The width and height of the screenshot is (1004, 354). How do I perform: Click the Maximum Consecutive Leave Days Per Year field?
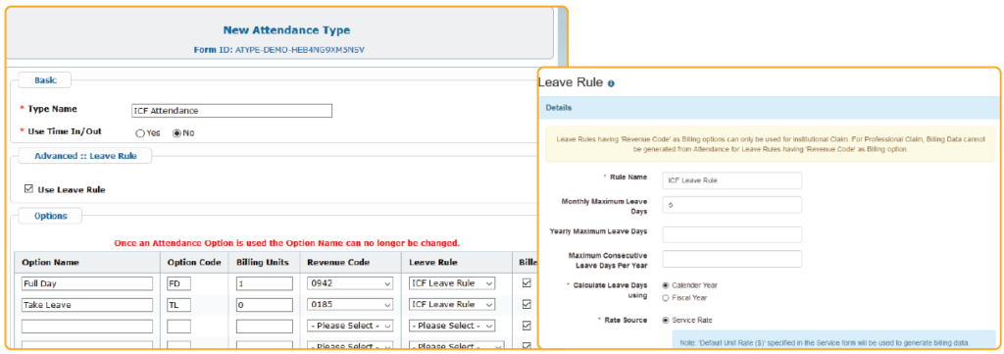pos(731,259)
